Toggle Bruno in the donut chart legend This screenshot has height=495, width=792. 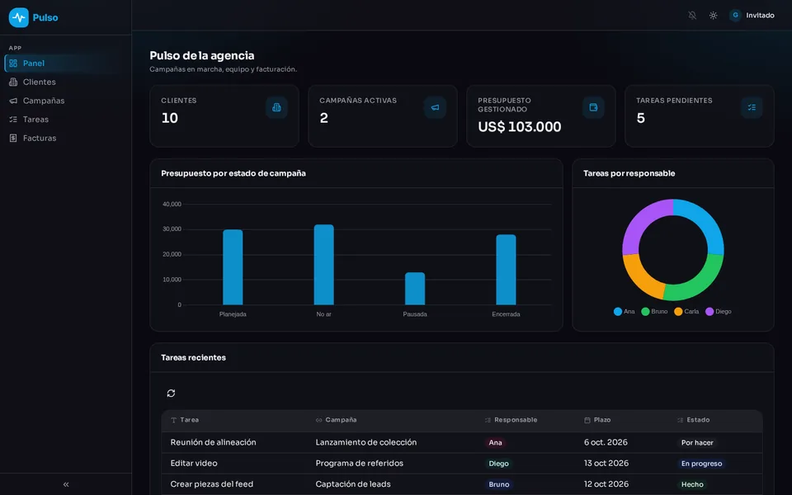[654, 312]
